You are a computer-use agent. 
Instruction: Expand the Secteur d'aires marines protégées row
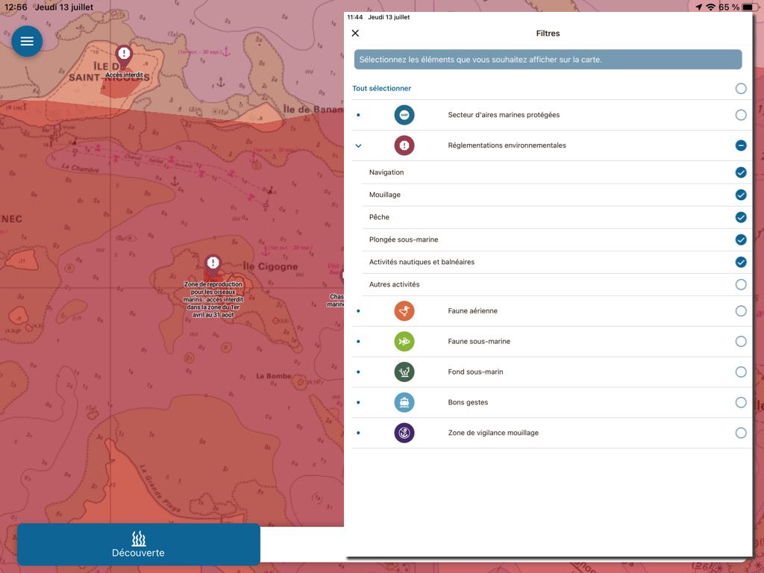[358, 115]
